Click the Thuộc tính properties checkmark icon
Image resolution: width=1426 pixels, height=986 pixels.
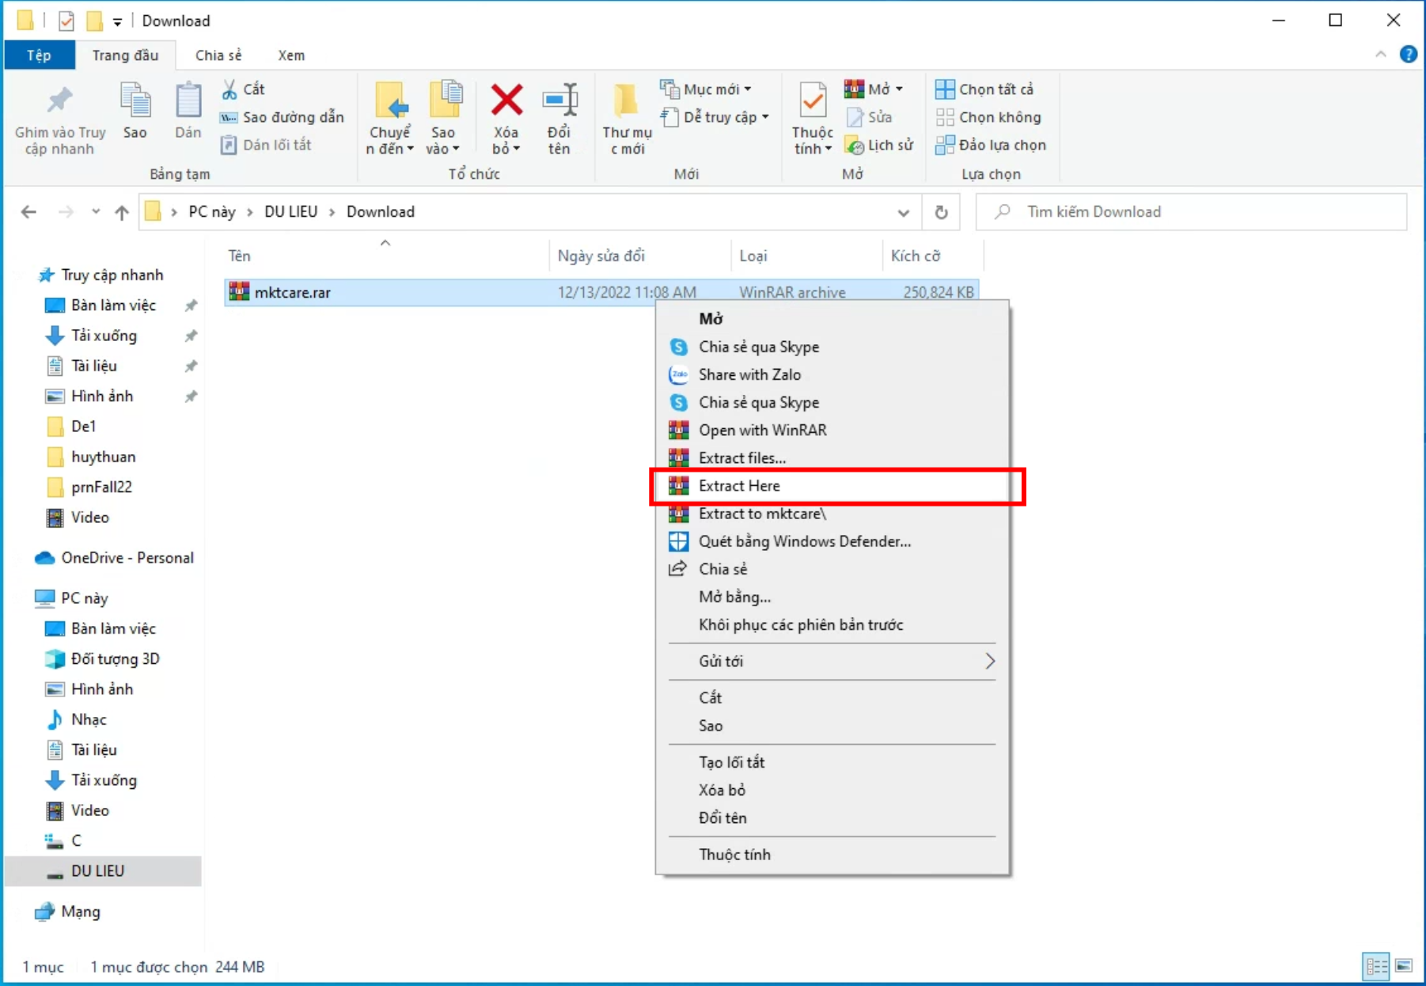pyautogui.click(x=813, y=101)
